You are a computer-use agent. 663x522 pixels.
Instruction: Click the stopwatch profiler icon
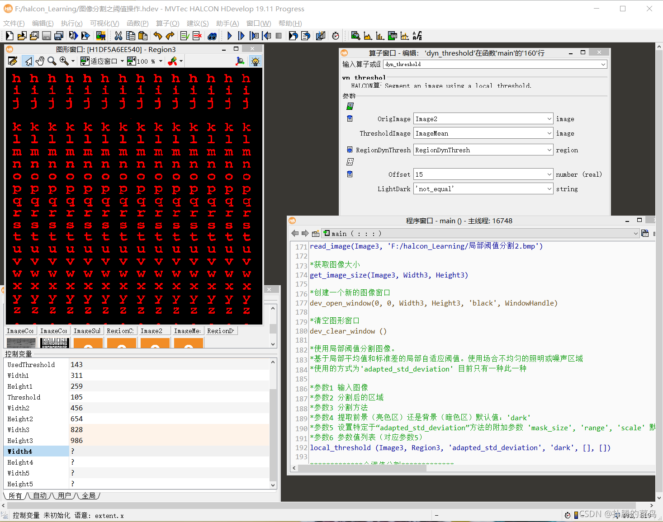pos(336,36)
